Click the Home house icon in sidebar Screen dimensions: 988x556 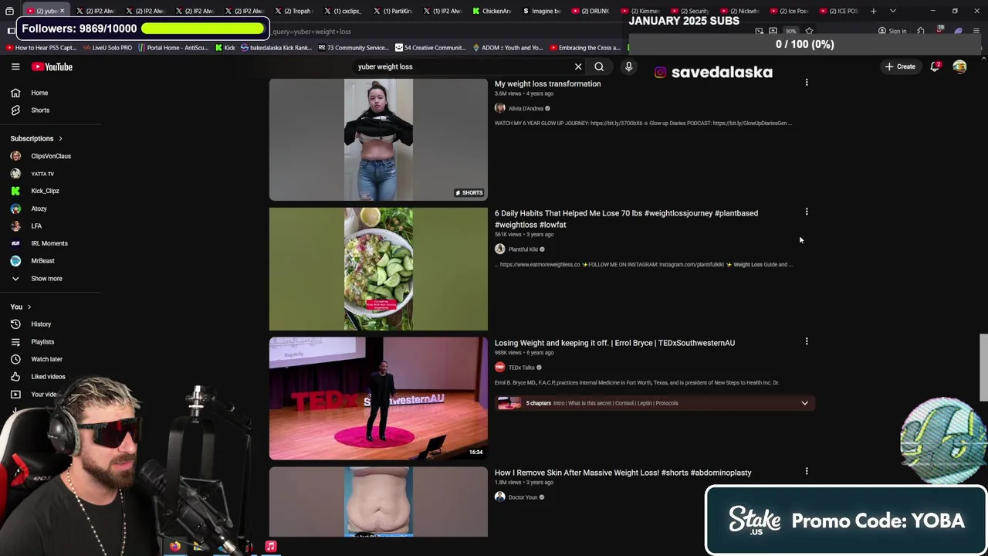(15, 93)
